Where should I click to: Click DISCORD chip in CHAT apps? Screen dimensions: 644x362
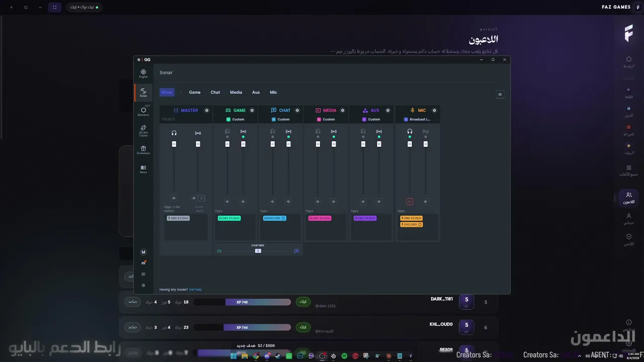point(275,218)
